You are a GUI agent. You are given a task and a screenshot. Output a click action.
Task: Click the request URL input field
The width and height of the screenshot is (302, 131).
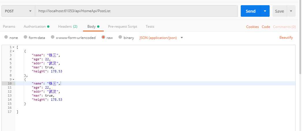click(136, 11)
